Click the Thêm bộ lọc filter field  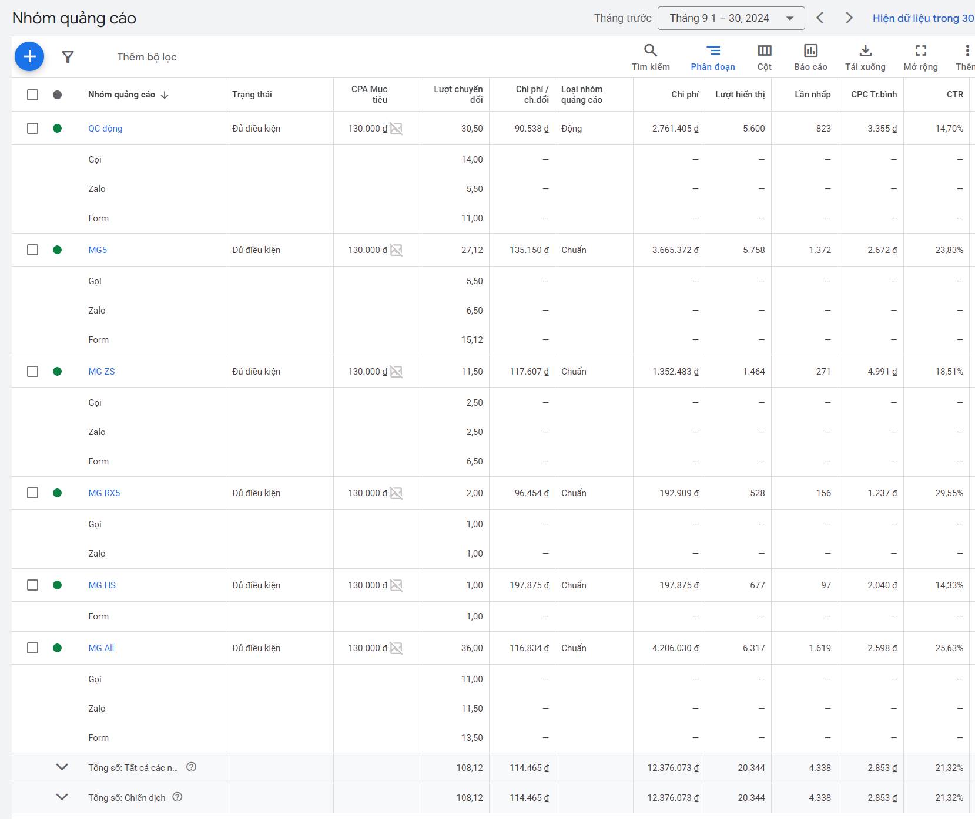[x=147, y=57]
